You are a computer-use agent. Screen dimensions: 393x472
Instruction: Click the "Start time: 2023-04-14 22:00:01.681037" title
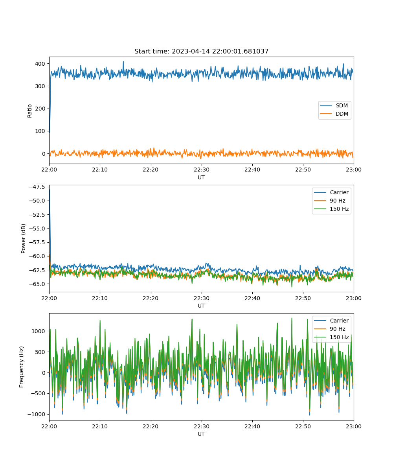pyautogui.click(x=201, y=52)
